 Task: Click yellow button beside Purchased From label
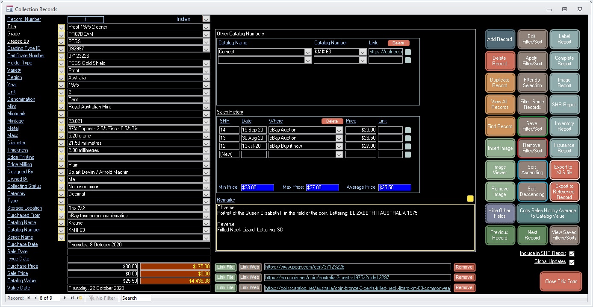click(x=61, y=216)
